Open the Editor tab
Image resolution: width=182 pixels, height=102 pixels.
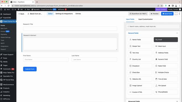coord(50,14)
